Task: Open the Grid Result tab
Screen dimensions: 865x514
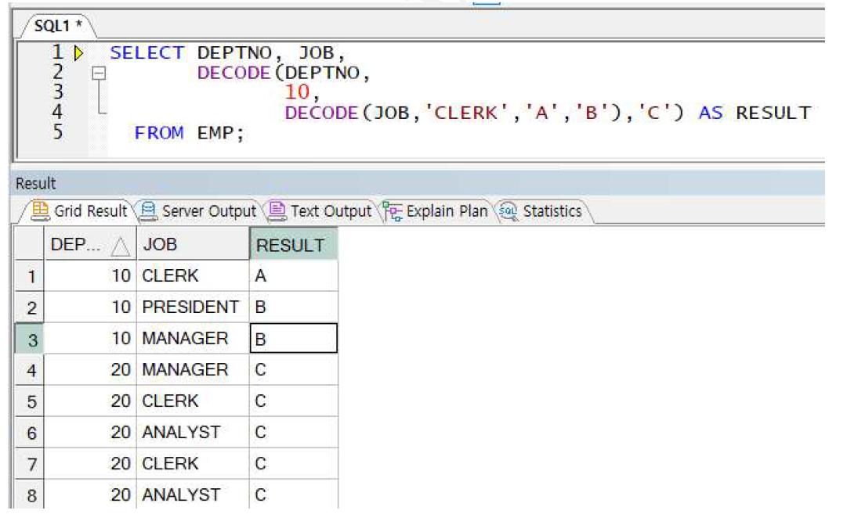Action: pos(79,211)
